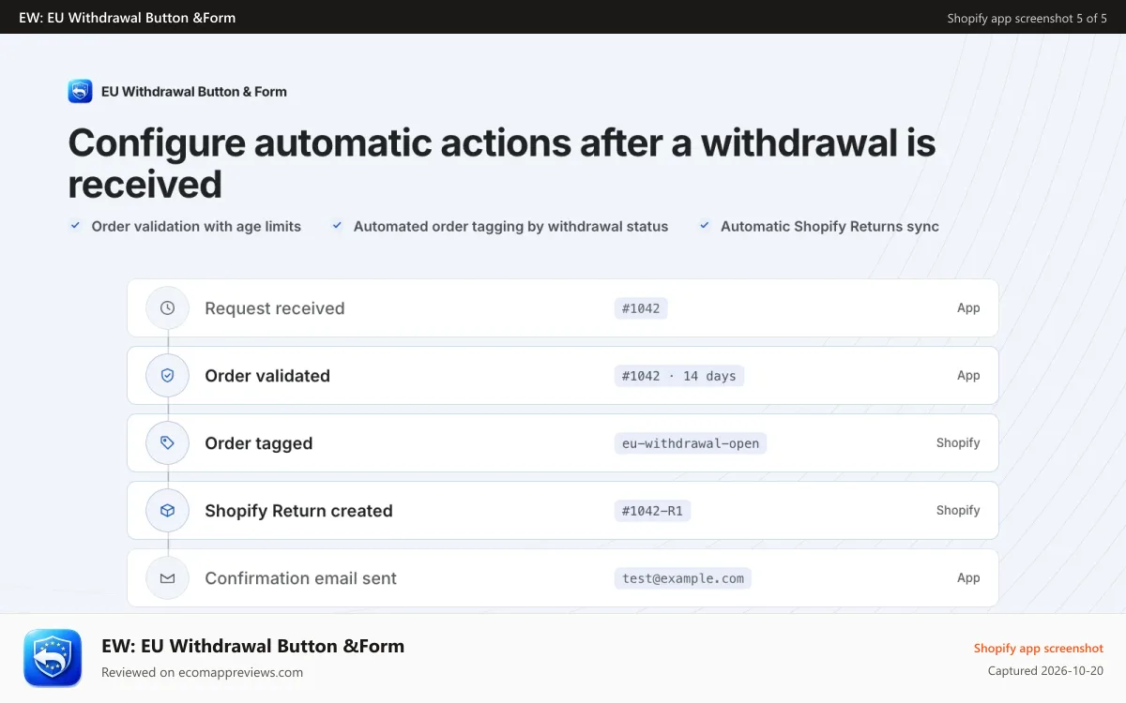Image resolution: width=1126 pixels, height=703 pixels.
Task: Select the #1042-R1 return badge
Action: click(652, 510)
